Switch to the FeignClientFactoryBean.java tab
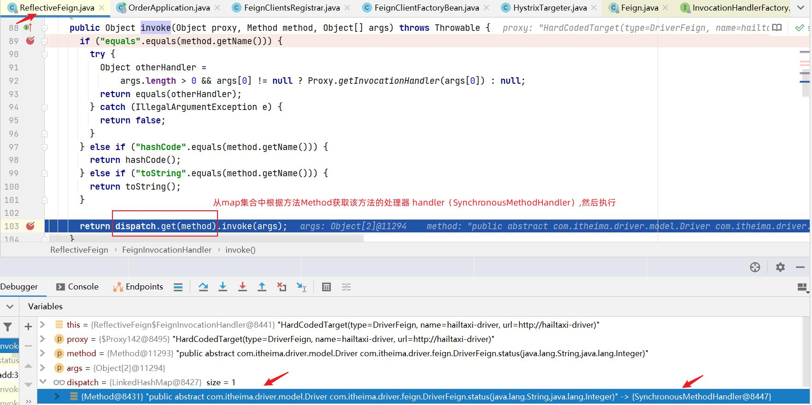 point(426,8)
